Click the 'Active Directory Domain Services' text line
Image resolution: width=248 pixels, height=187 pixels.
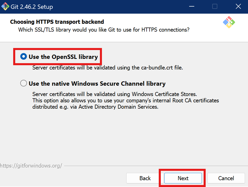(95, 107)
